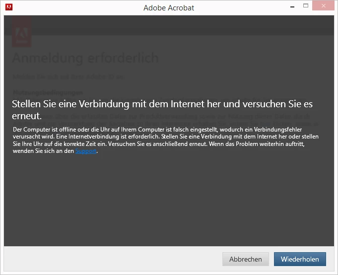Image resolution: width=338 pixels, height=275 pixels.
Task: Click the Abbrechen button
Action: tap(246, 259)
